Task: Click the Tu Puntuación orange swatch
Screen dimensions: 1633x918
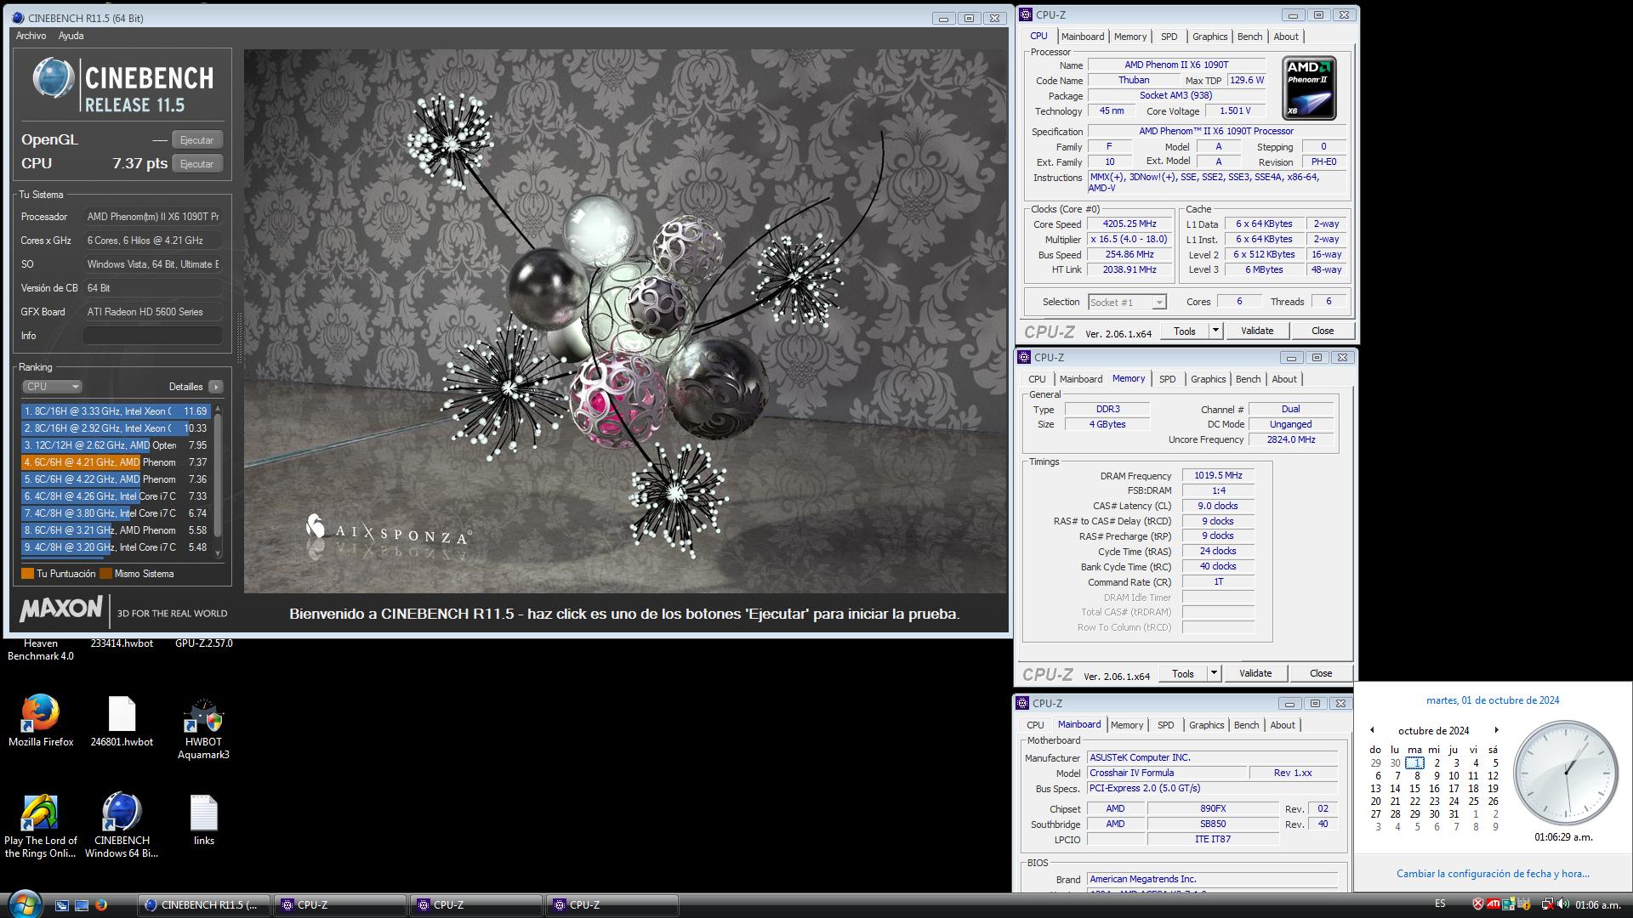Action: coord(27,574)
